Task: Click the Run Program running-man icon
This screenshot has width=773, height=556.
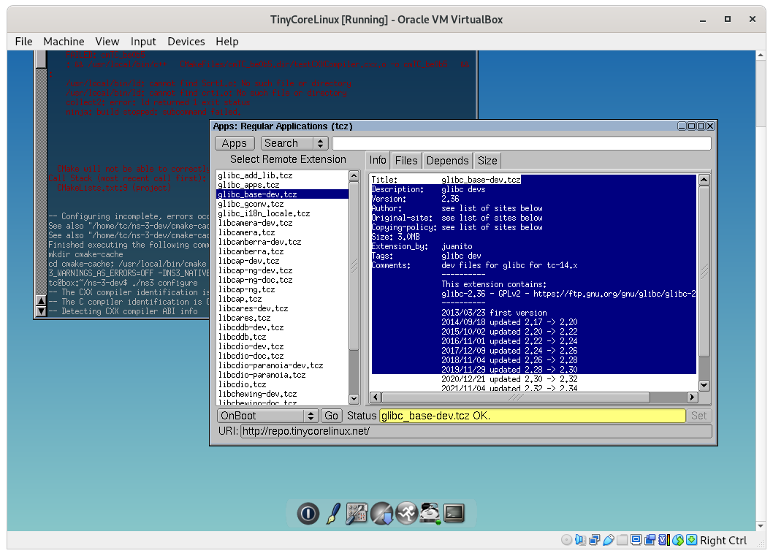Action: pos(407,513)
